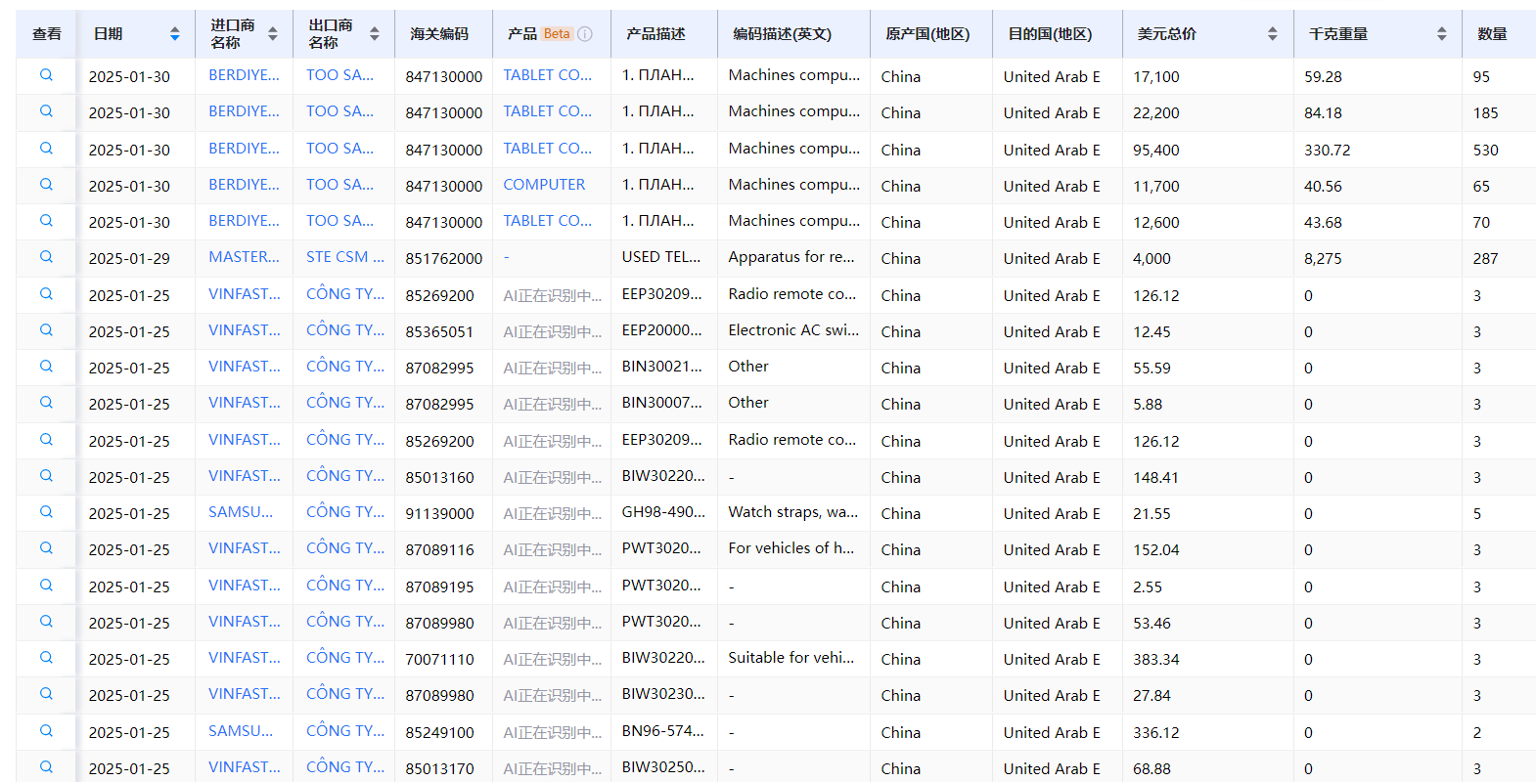Click the STE CSM exporter link
The image size is (1536, 782).
click(344, 257)
